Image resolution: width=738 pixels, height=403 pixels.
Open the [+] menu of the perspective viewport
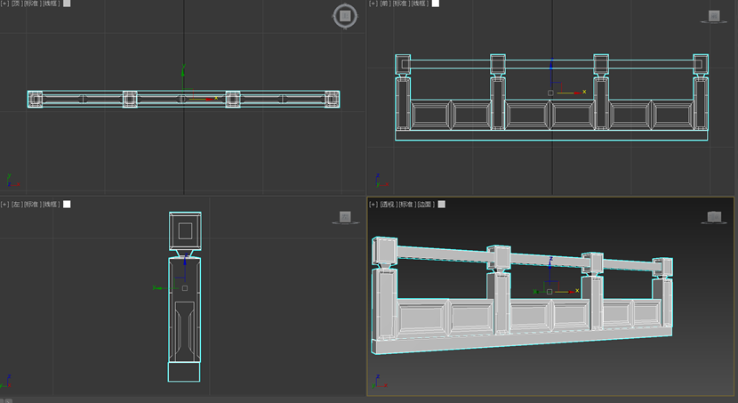point(373,205)
